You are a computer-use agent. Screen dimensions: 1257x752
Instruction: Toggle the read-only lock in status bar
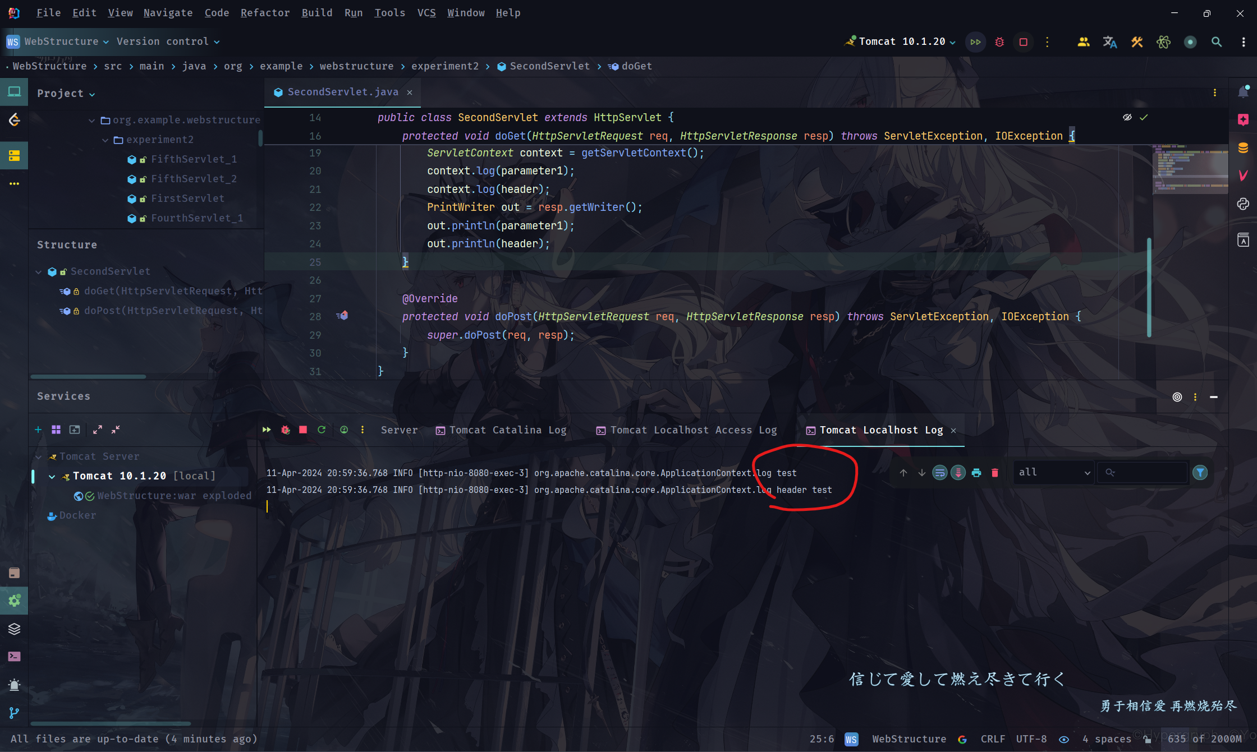coord(1148,739)
